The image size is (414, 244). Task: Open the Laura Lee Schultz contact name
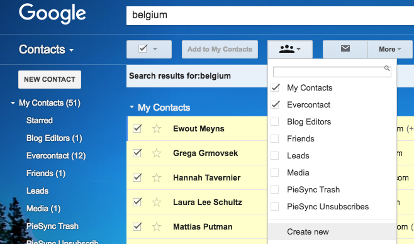click(208, 202)
